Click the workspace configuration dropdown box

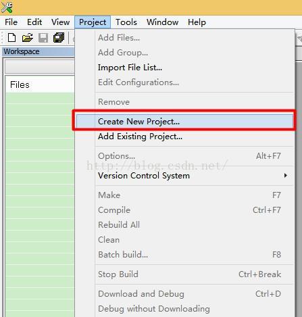point(40,67)
